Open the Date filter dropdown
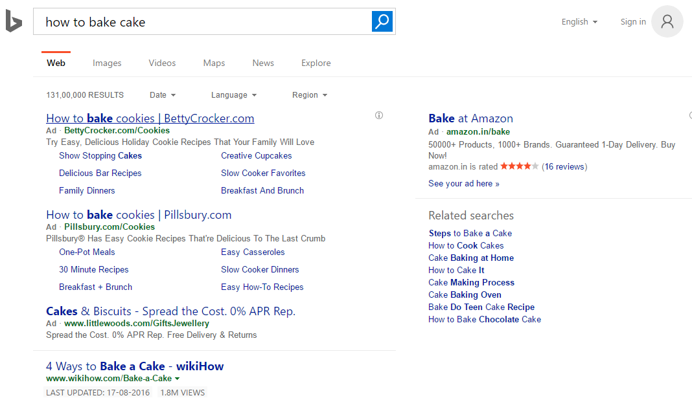Image resolution: width=692 pixels, height=400 pixels. 162,94
